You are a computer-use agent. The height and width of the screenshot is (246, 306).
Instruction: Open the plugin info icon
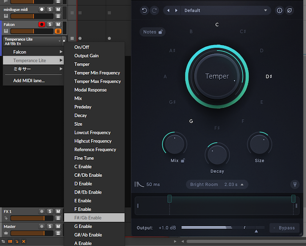280,10
